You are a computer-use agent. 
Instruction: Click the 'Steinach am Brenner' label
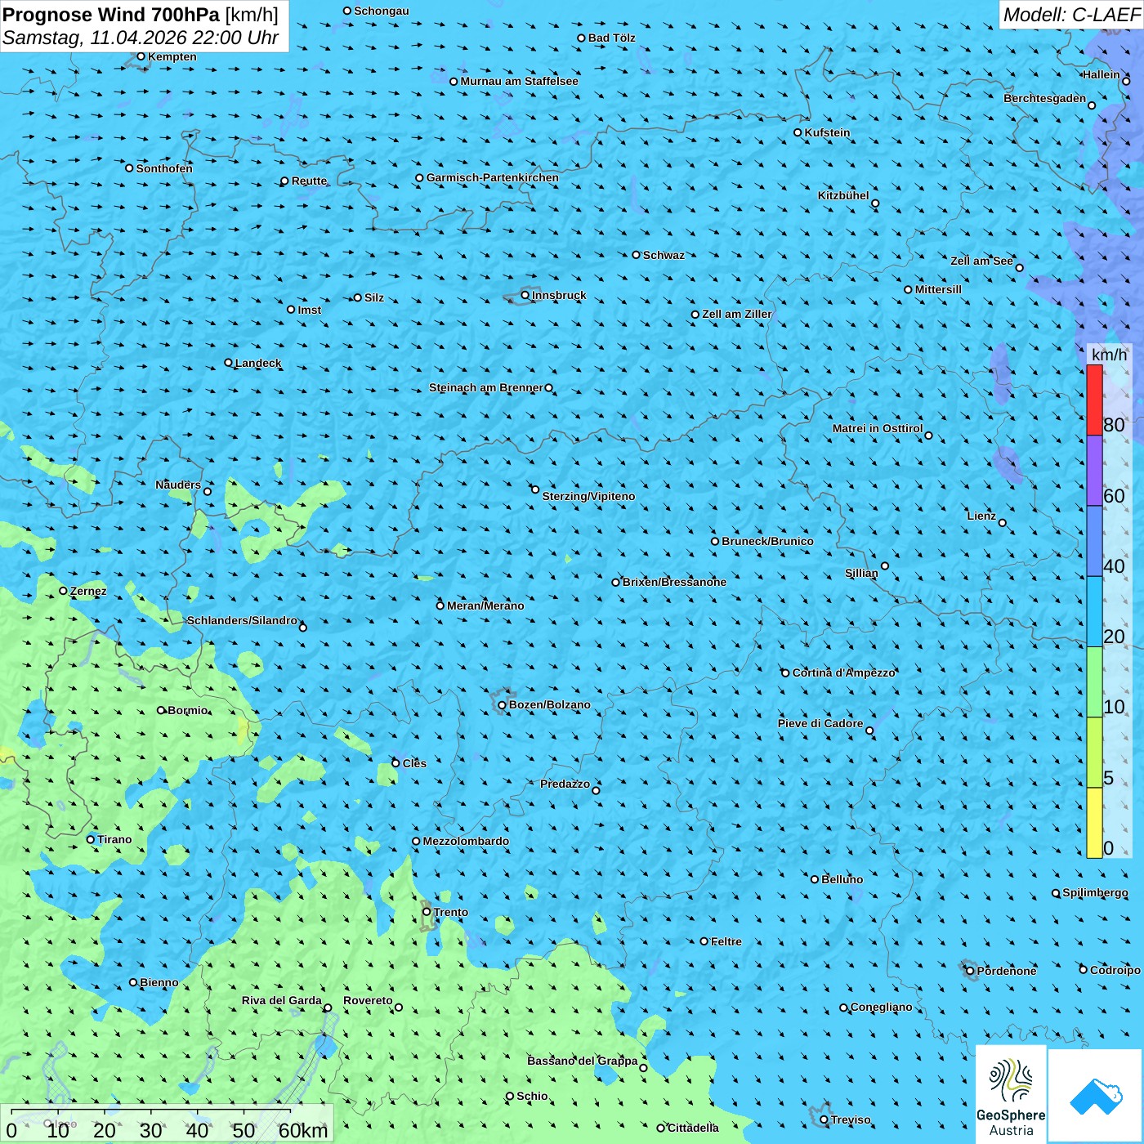click(486, 387)
